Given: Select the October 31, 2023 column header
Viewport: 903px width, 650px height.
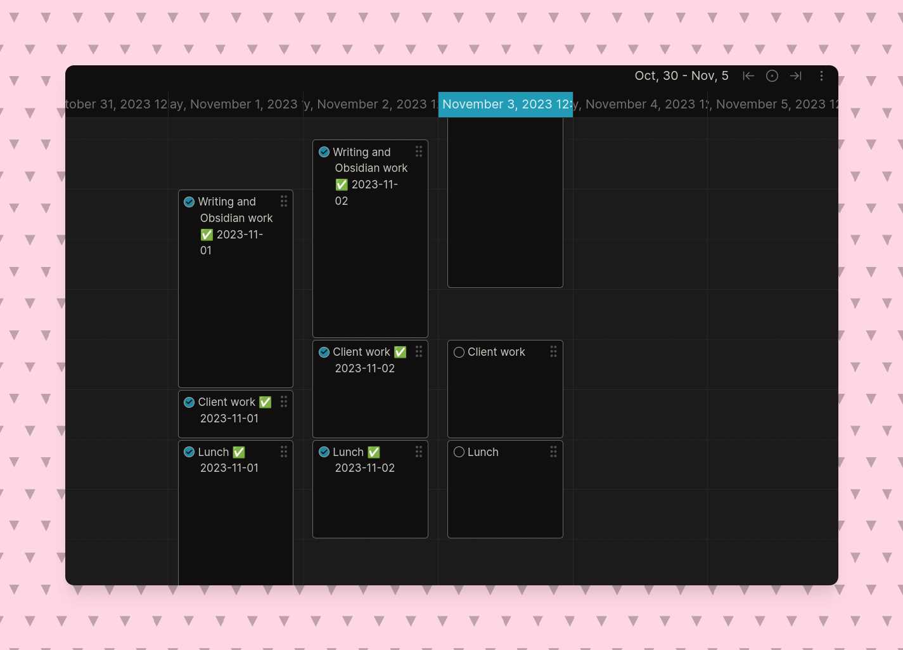Looking at the screenshot, I should (x=117, y=104).
